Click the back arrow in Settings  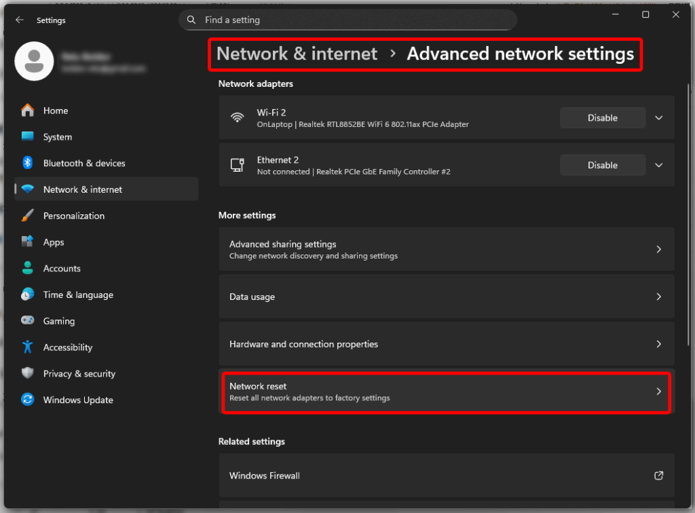coord(20,20)
